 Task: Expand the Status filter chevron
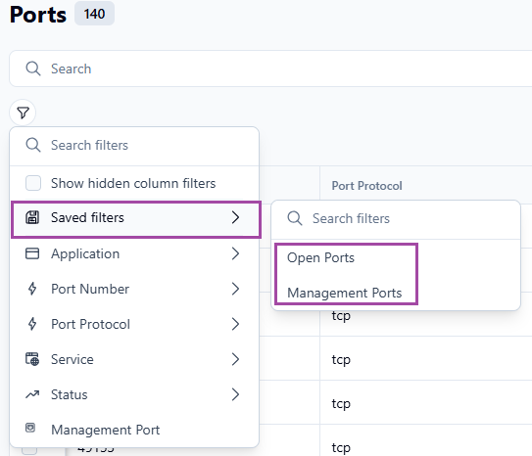(x=235, y=394)
